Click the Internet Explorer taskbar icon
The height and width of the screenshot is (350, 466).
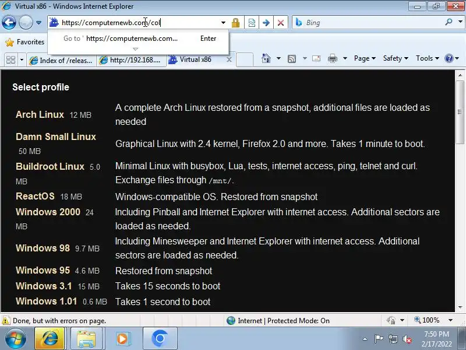point(50,339)
